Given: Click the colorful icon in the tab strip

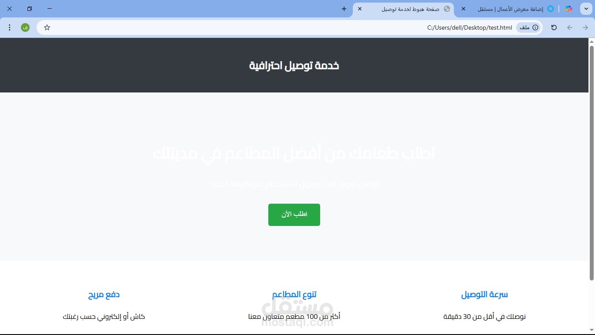Looking at the screenshot, I should (569, 9).
